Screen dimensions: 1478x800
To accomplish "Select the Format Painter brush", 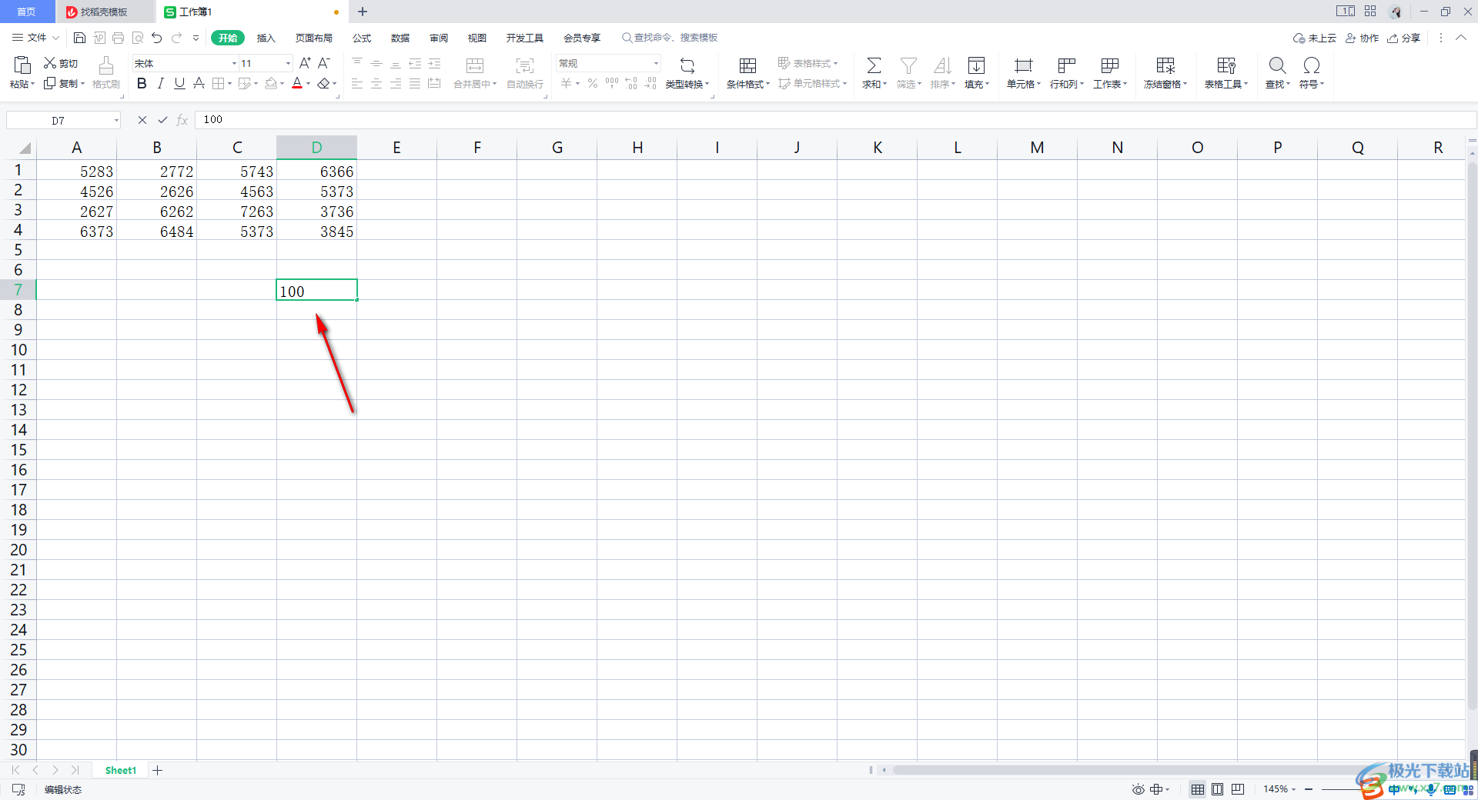I will tap(106, 66).
